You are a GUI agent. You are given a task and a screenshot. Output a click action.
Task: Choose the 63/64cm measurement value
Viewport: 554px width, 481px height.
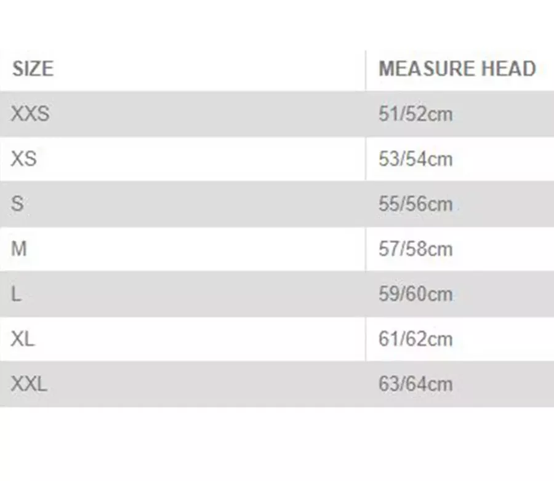click(x=415, y=384)
